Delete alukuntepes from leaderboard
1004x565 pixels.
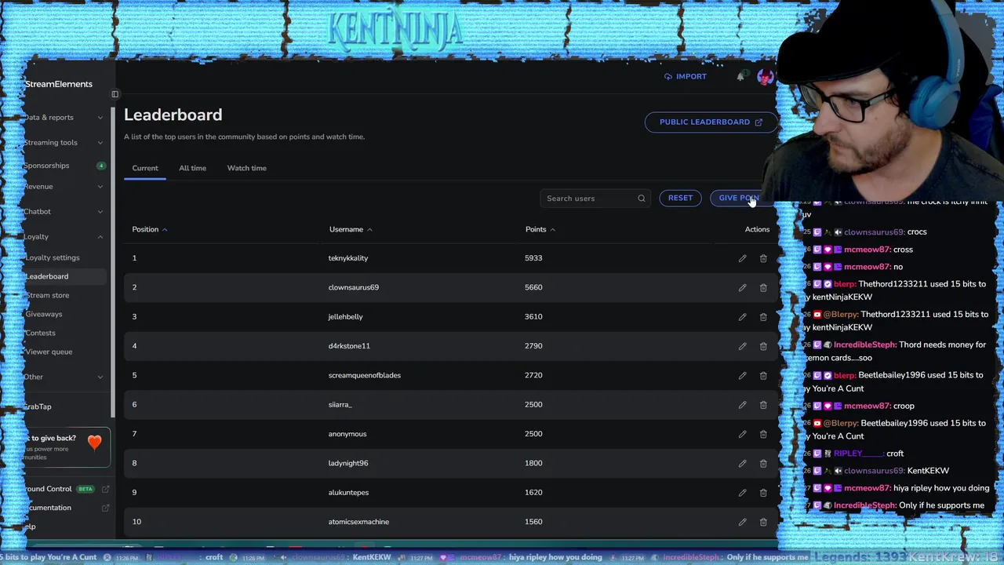click(763, 493)
